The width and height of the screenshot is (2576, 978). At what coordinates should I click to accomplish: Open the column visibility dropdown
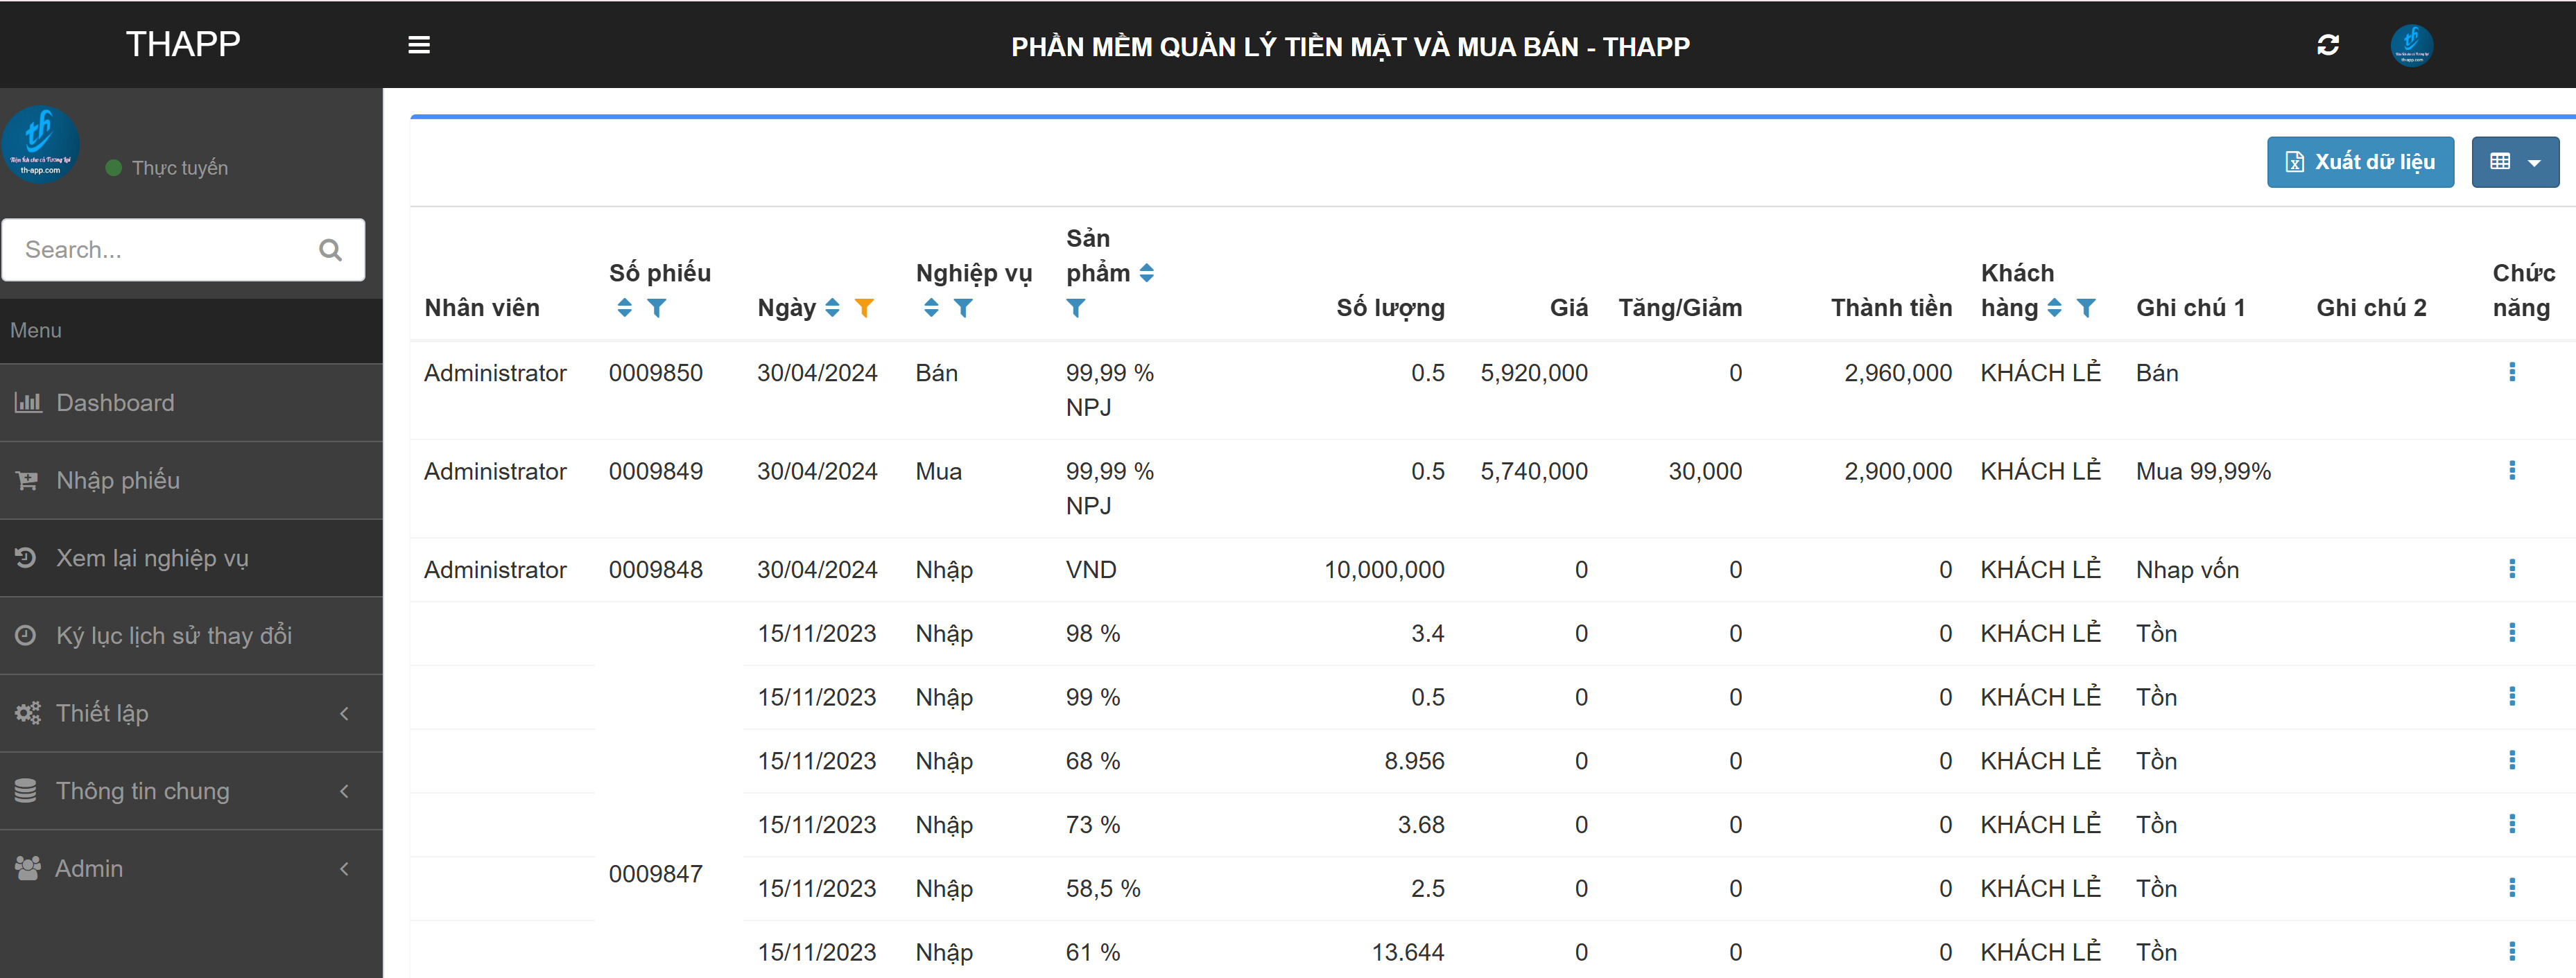point(2514,162)
